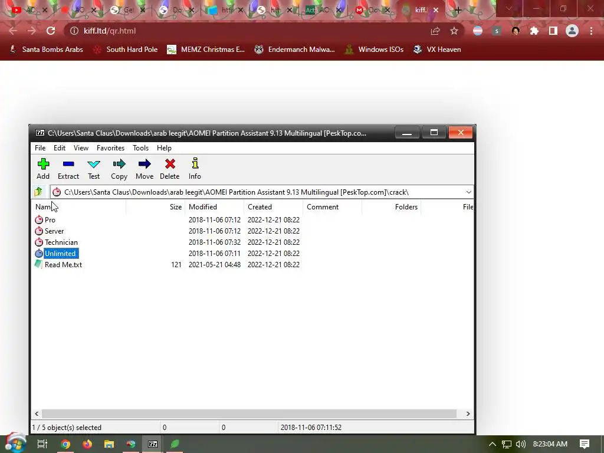Screen dimensions: 604x453
Task: Open the Windows ISOs bookmark
Action: [x=374, y=50]
